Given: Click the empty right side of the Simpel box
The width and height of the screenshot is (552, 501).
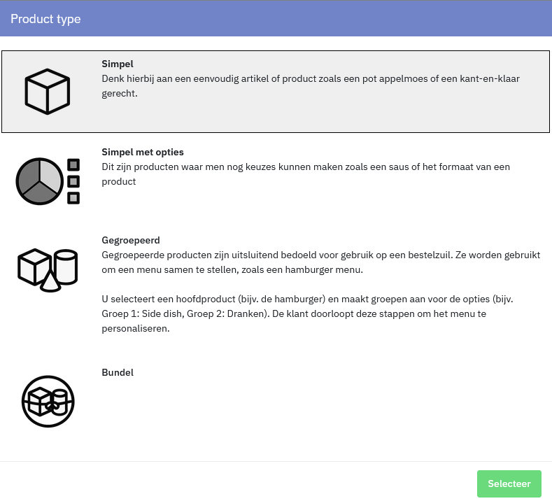Looking at the screenshot, I should [x=420, y=112].
